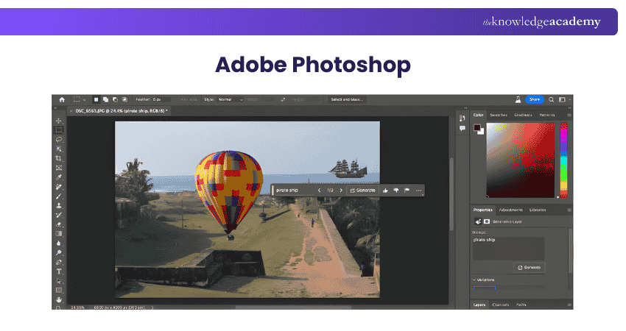Switch to the Channels tab

click(501, 305)
